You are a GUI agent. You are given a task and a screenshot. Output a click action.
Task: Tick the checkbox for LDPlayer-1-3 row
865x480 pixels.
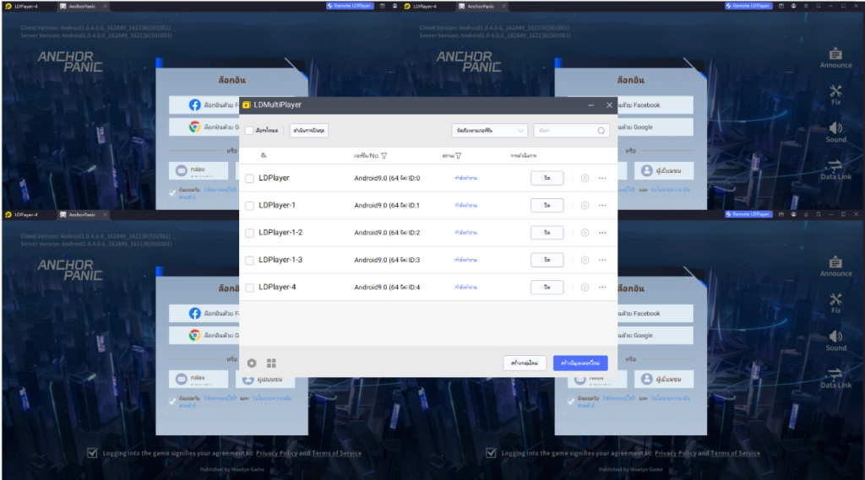pos(249,260)
